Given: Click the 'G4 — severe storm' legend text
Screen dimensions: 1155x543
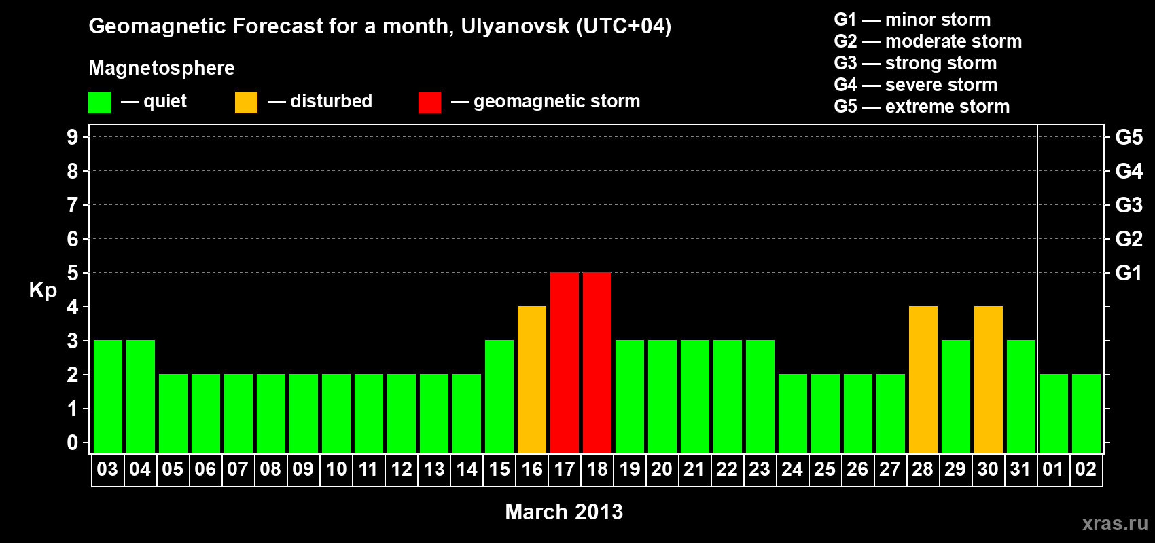Looking at the screenshot, I should pyautogui.click(x=916, y=85).
